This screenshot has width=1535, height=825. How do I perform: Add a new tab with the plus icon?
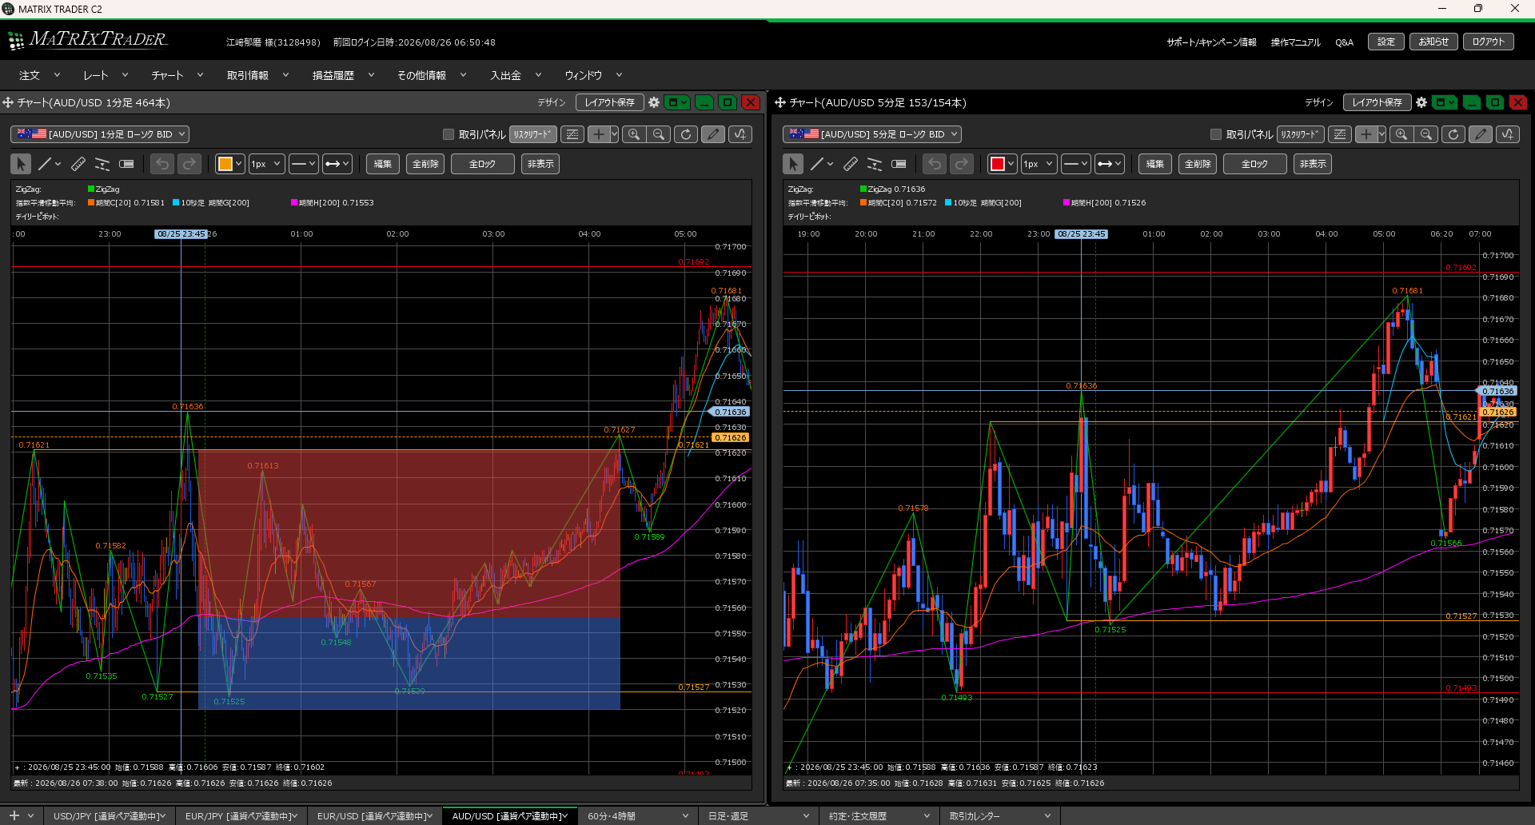(x=14, y=815)
